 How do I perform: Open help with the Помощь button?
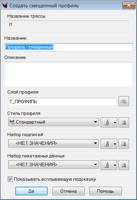[x=106, y=191]
